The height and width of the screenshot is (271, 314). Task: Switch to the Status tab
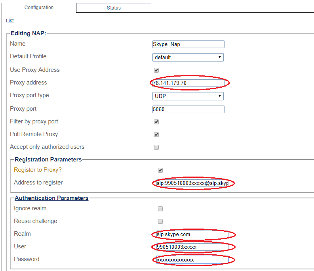114,8
